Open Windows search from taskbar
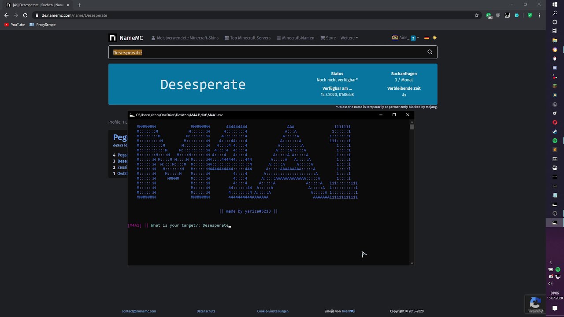Screen dimensions: 564x317 555,13
